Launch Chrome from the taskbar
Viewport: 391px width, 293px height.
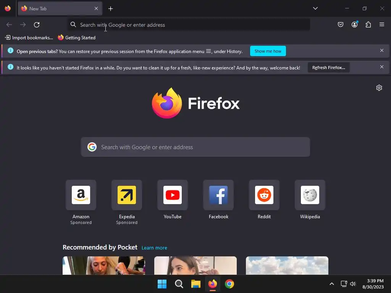tap(229, 284)
